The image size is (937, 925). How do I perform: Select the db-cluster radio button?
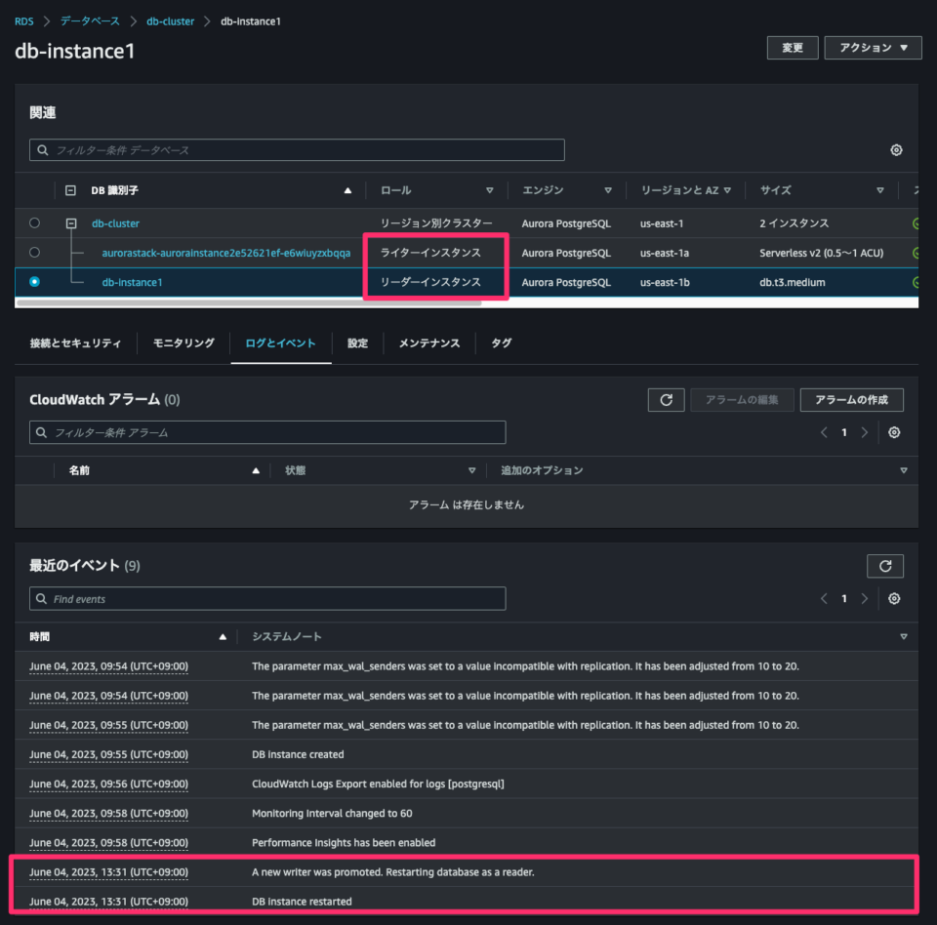[x=34, y=222]
